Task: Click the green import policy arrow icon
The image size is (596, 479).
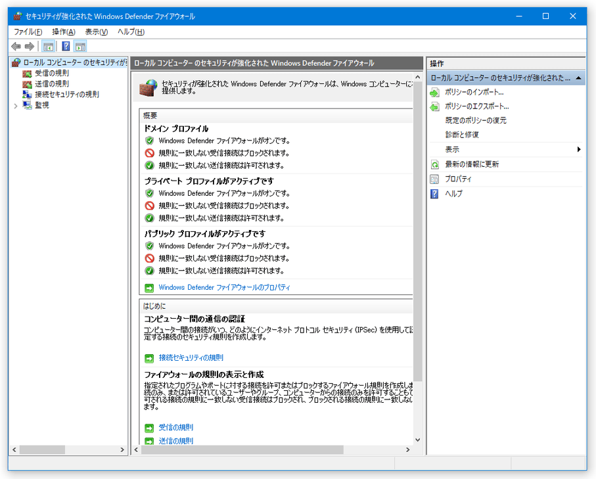Action: point(434,93)
